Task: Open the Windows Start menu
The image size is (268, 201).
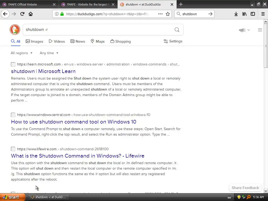Action: [12, 197]
